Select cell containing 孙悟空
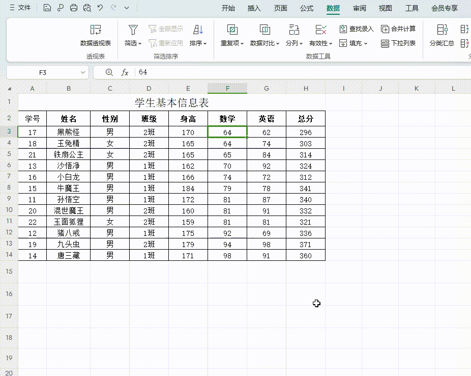Screen dimensions: 471x376 pyautogui.click(x=69, y=199)
